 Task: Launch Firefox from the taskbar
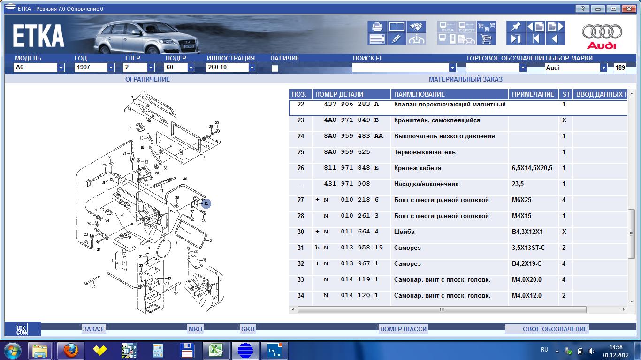(70, 350)
